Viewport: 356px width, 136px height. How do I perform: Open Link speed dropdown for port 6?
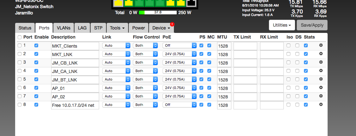(x=116, y=88)
